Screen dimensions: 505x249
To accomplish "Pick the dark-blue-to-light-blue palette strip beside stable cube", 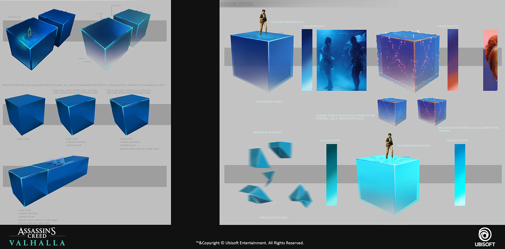I will (x=307, y=60).
